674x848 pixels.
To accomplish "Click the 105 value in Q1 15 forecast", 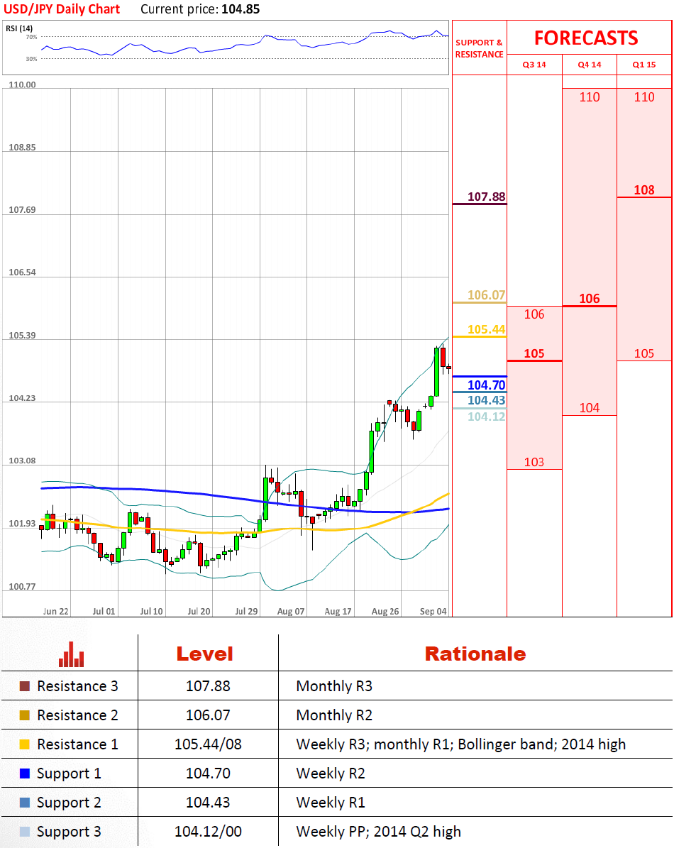I will click(643, 353).
